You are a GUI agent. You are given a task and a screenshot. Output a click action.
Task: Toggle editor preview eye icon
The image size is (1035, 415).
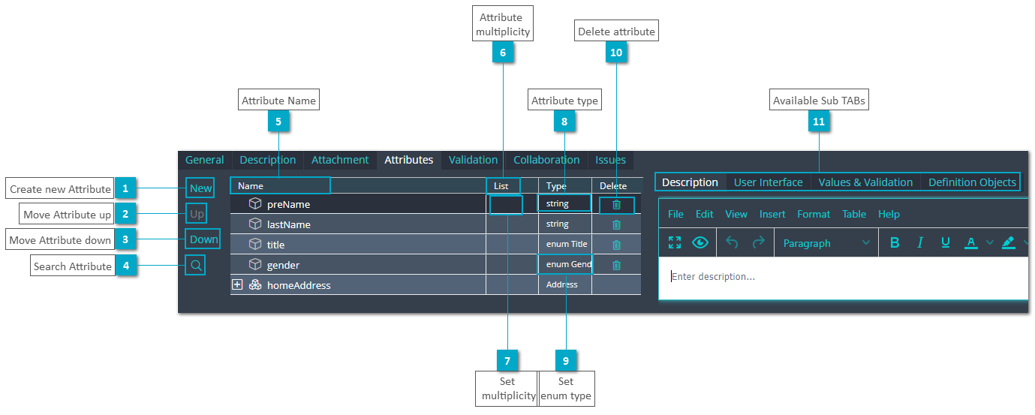[x=700, y=242]
